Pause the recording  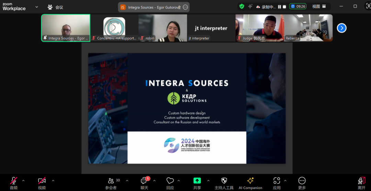[x=279, y=7]
